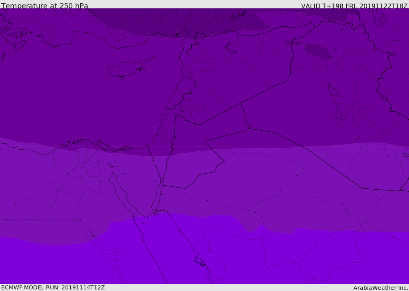Click the 'ArabiaWeather Inc.' credit text
Viewport: 409px width, 291px height.
coord(381,288)
